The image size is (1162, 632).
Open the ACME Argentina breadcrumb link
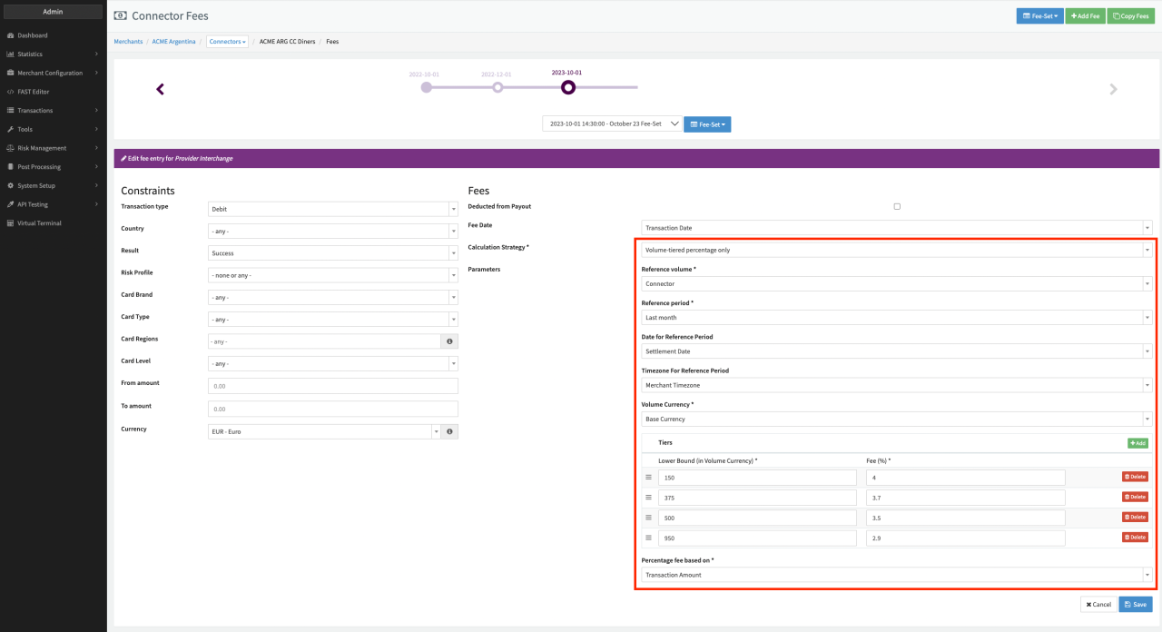pyautogui.click(x=173, y=42)
